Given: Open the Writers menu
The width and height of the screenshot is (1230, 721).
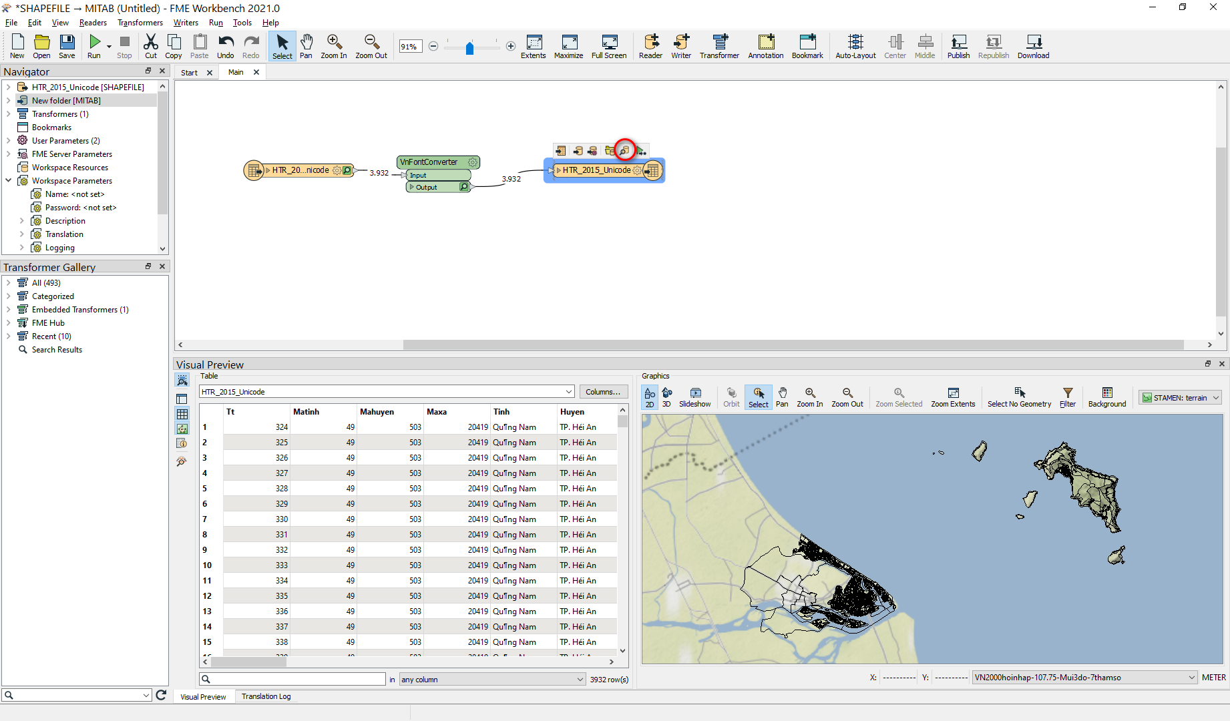Looking at the screenshot, I should (x=186, y=23).
